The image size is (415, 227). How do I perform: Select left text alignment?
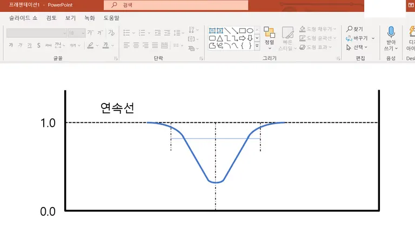126,45
